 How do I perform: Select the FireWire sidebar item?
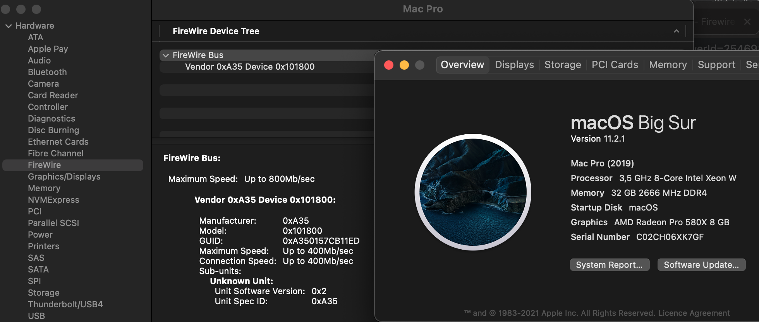(x=73, y=165)
